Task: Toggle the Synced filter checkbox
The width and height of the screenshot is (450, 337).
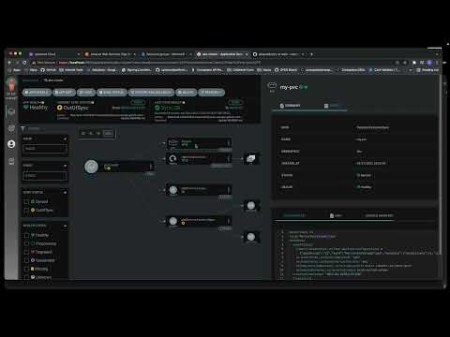Action: (x=26, y=201)
